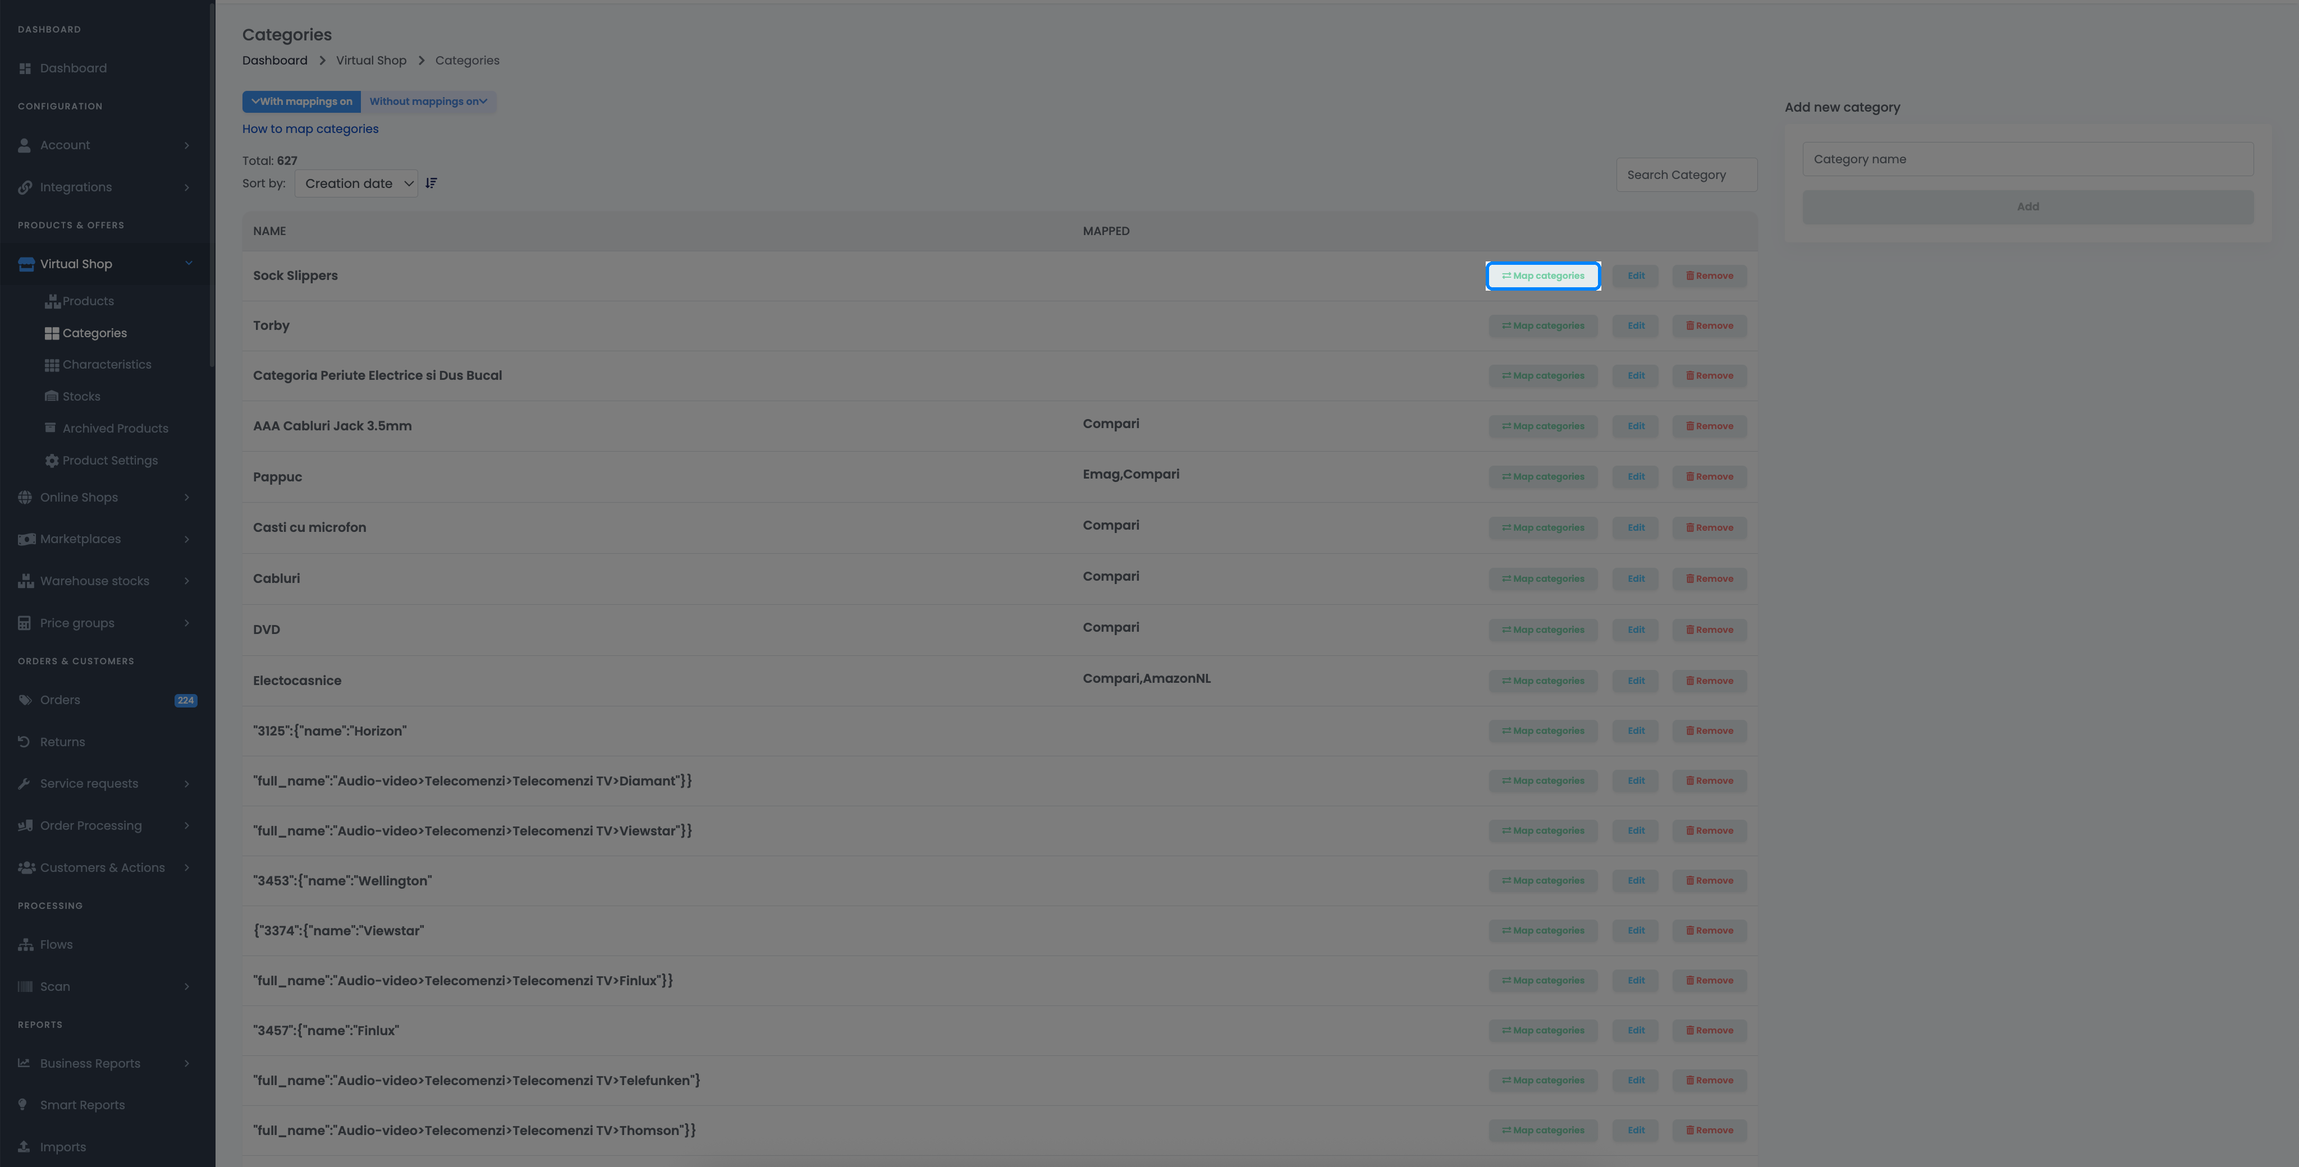Expand the Account menu chevron

click(x=186, y=145)
